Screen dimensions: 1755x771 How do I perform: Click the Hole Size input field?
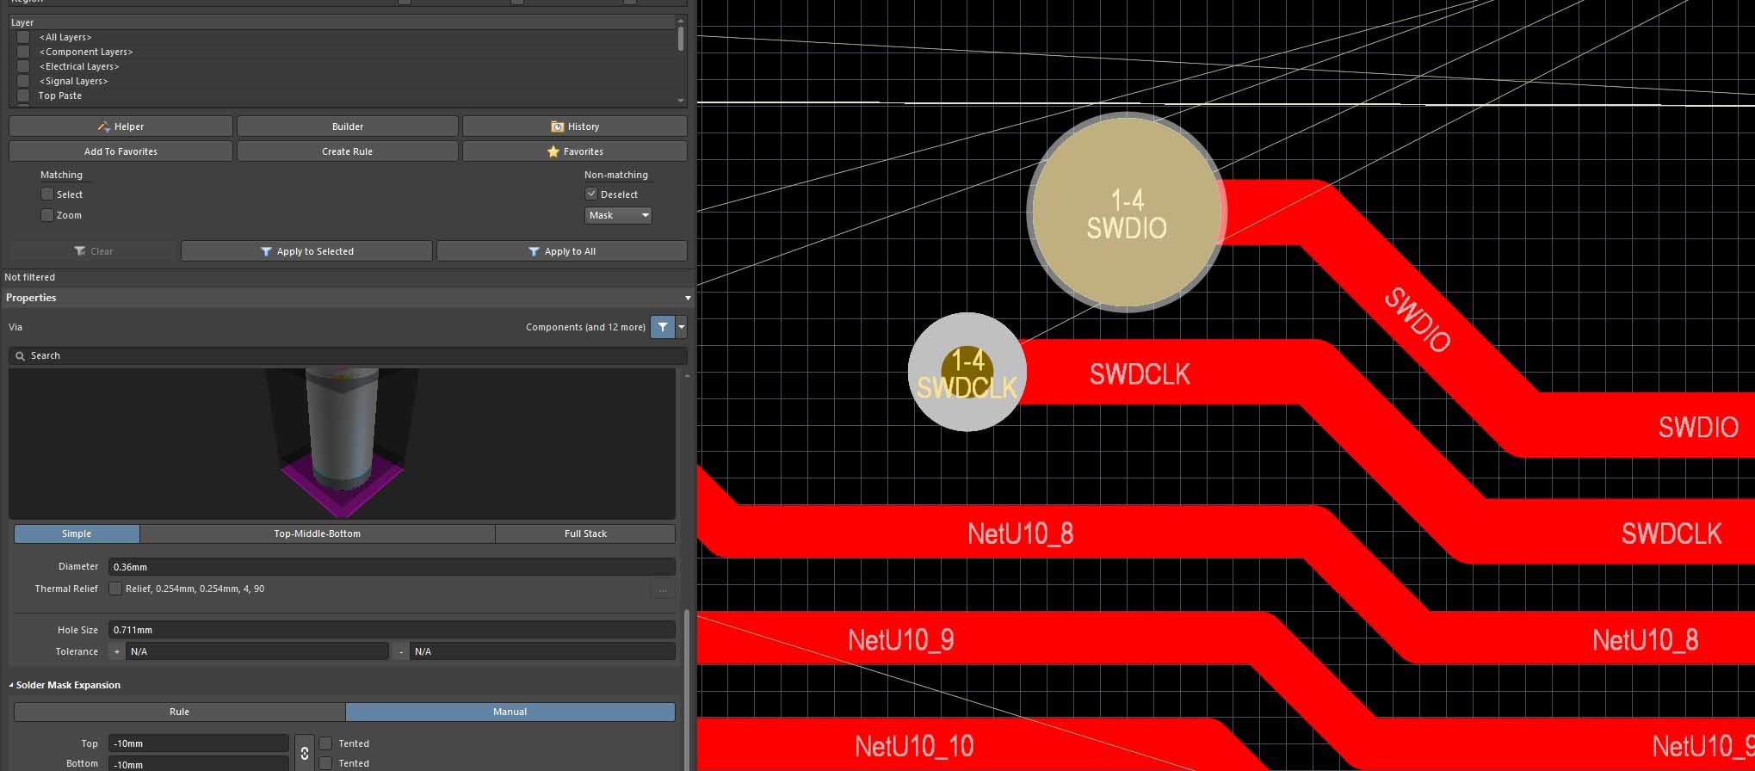pos(391,630)
